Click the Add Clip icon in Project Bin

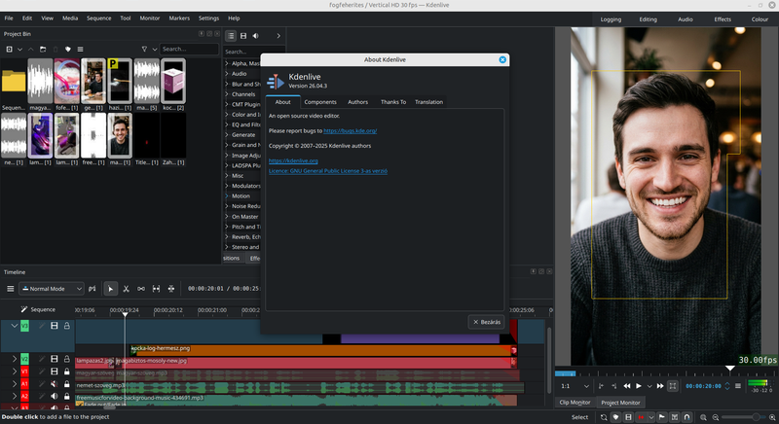(x=9, y=49)
